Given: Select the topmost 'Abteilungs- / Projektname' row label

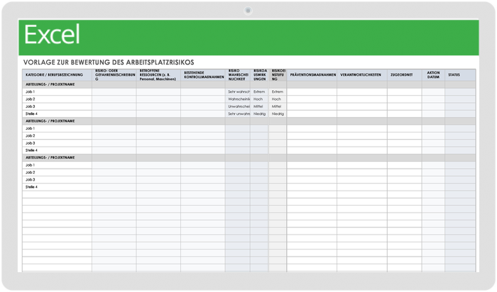Looking at the screenshot, I should point(50,84).
